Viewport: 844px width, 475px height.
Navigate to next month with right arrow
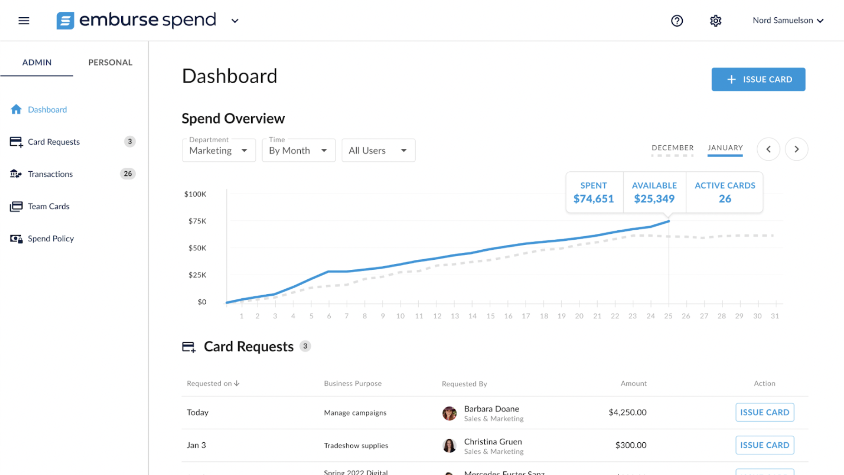click(x=796, y=149)
